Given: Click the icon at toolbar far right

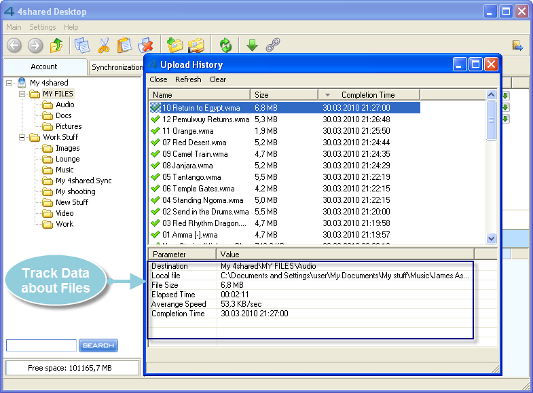Looking at the screenshot, I should pyautogui.click(x=517, y=45).
